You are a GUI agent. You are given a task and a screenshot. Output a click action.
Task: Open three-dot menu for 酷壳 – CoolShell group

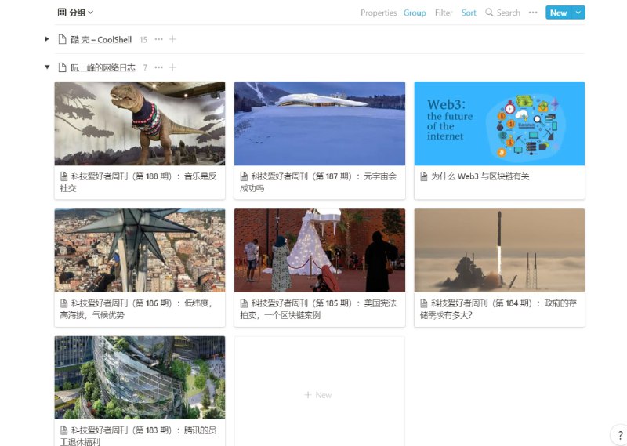159,39
